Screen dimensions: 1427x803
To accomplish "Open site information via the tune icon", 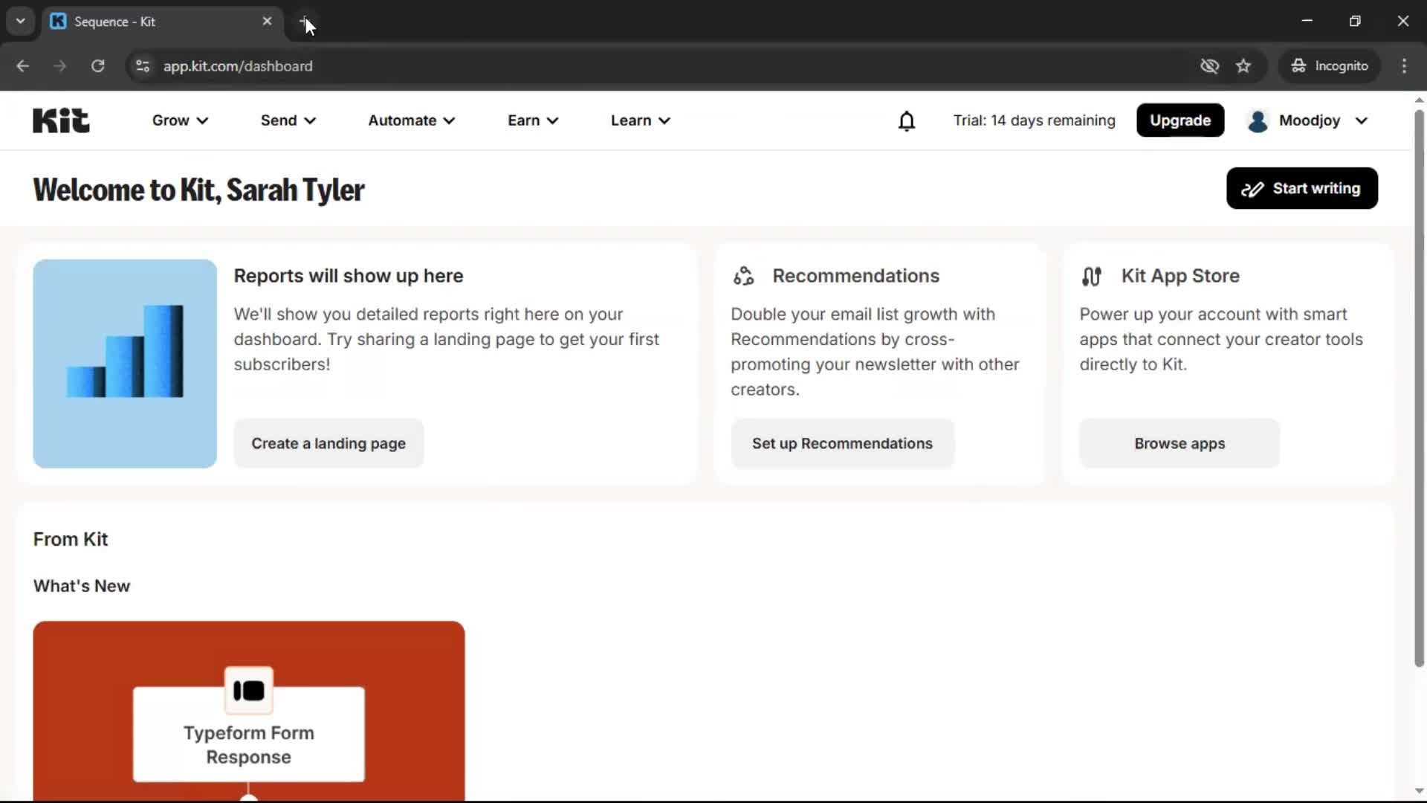I will click(x=142, y=65).
